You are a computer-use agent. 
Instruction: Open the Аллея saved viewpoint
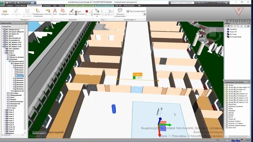click(230, 108)
